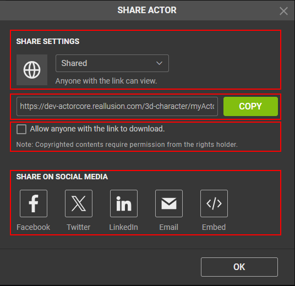Select the share URL text field
This screenshot has height=286, width=295.
click(117, 106)
